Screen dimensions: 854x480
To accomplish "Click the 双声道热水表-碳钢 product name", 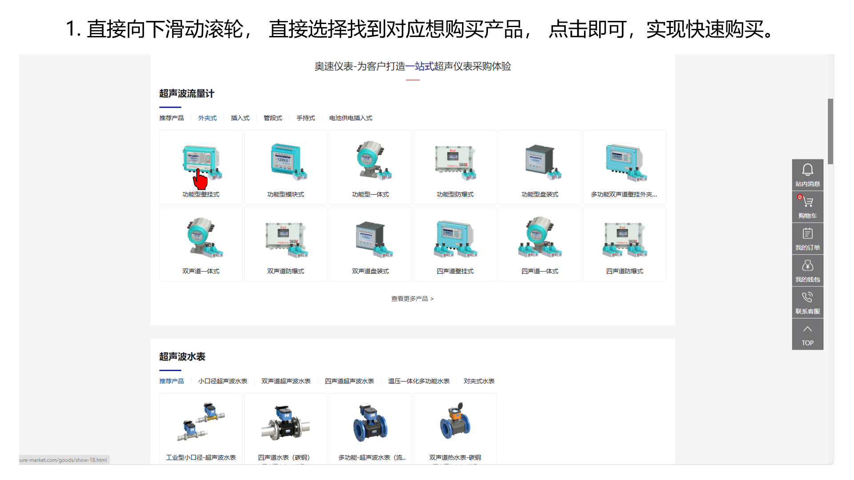I will click(455, 458).
